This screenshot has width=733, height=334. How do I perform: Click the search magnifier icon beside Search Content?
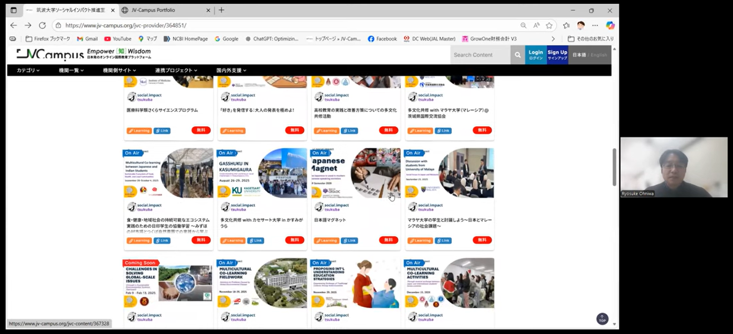[x=518, y=55]
